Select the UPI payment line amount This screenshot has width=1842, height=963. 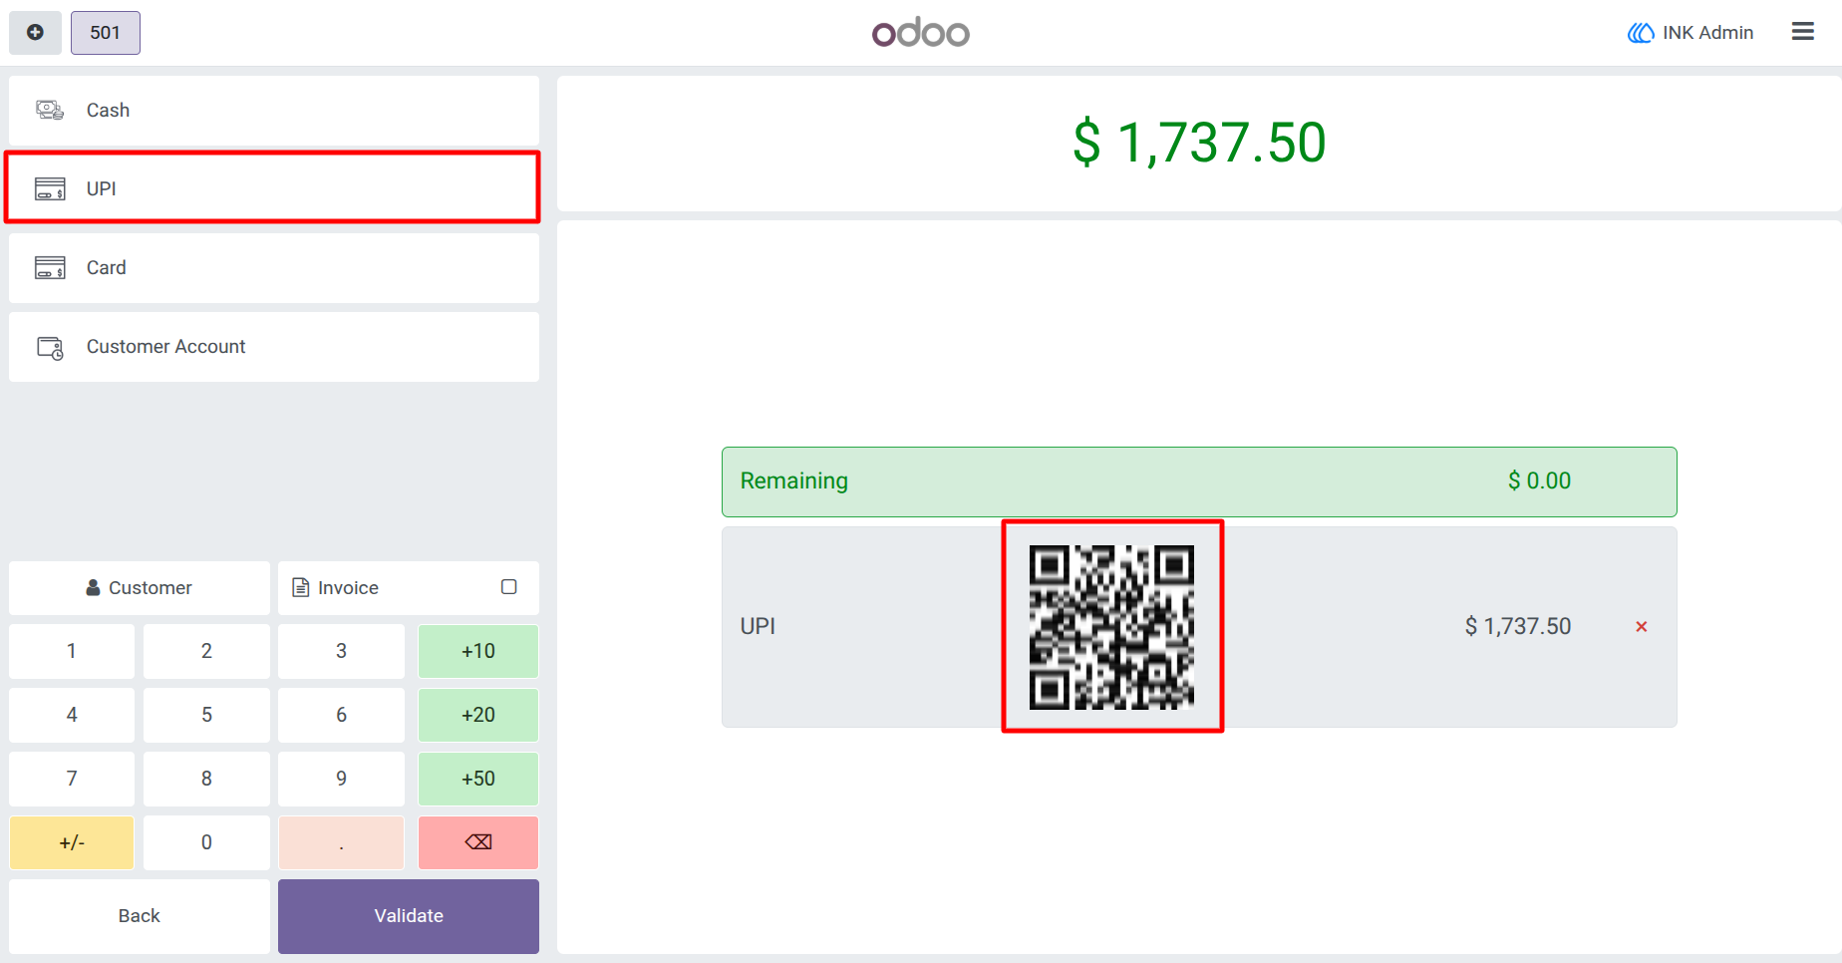tap(1518, 626)
